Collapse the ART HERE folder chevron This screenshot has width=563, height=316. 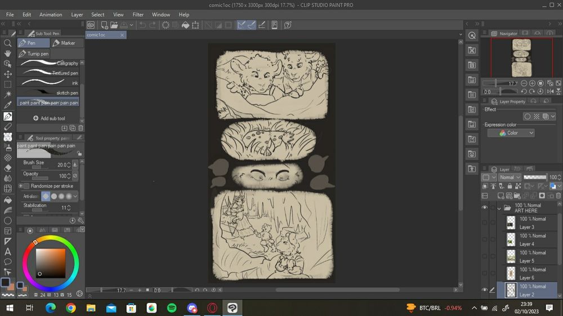point(499,208)
